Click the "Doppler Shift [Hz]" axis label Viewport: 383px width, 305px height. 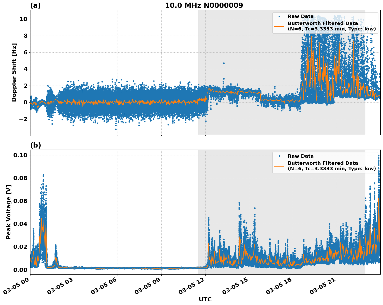14,72
